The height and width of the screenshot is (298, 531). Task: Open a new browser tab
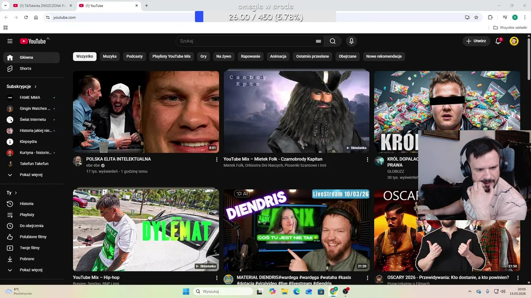(x=146, y=6)
